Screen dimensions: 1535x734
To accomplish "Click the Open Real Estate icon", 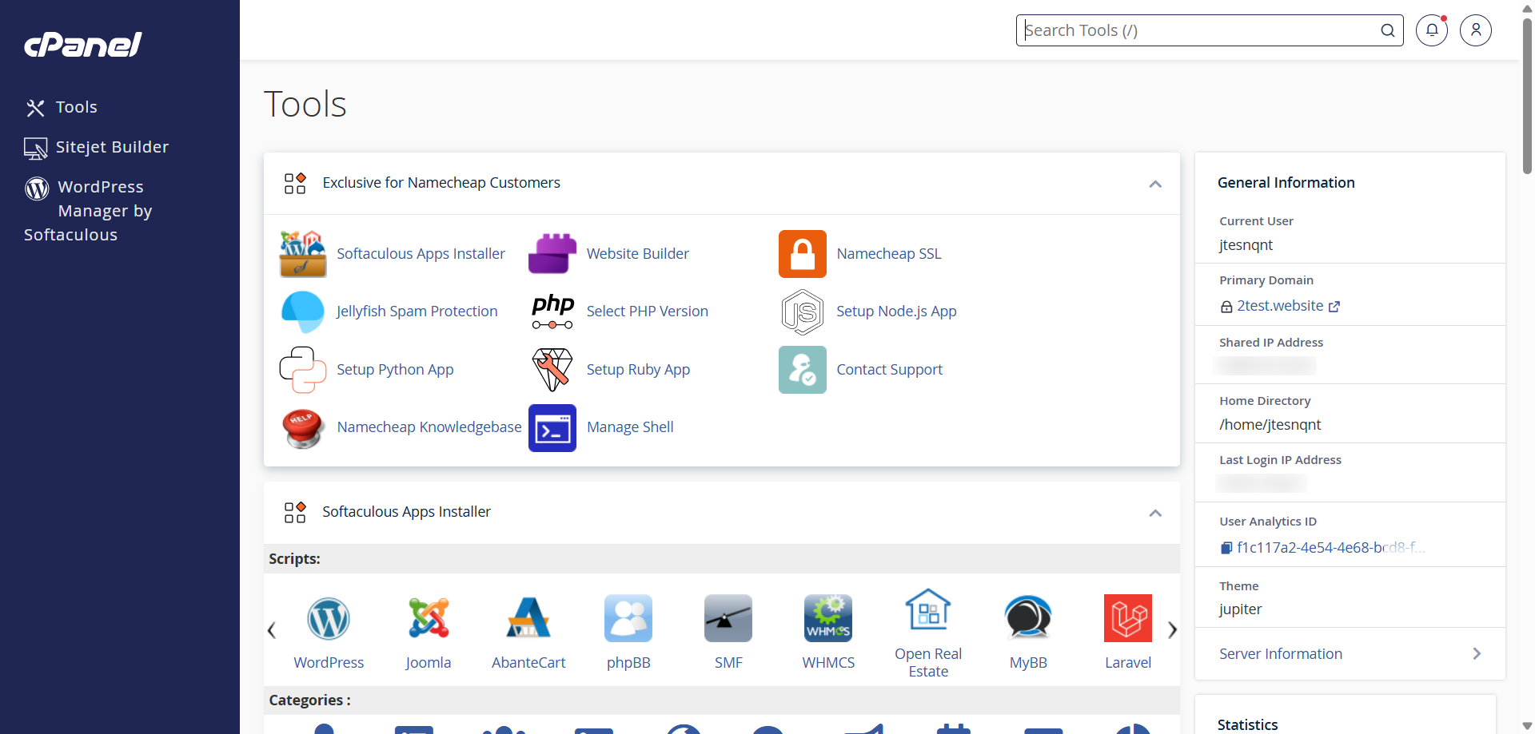I will click(928, 609).
